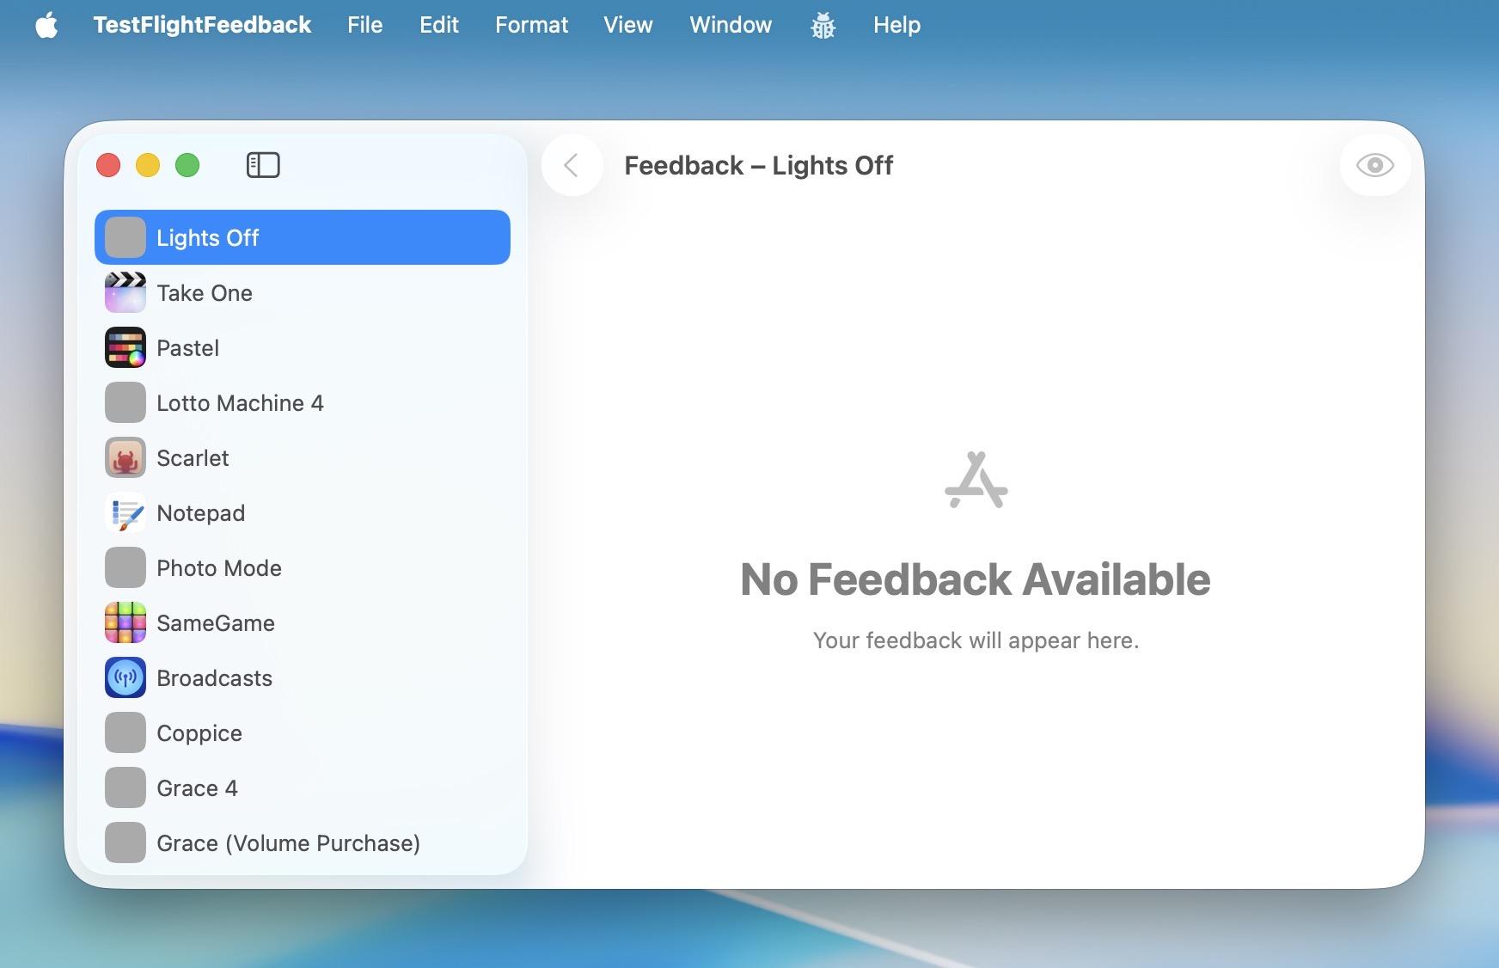Select Take One in the sidebar

tap(303, 293)
